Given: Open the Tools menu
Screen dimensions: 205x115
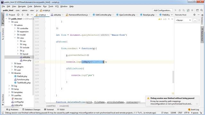Looking at the screenshot, I should click(x=51, y=6).
